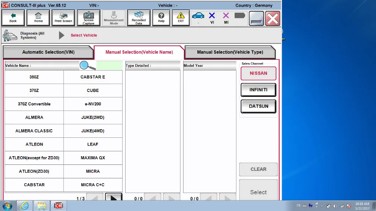
Task: Click previous arrow under Type Detailed list
Action: point(153,197)
